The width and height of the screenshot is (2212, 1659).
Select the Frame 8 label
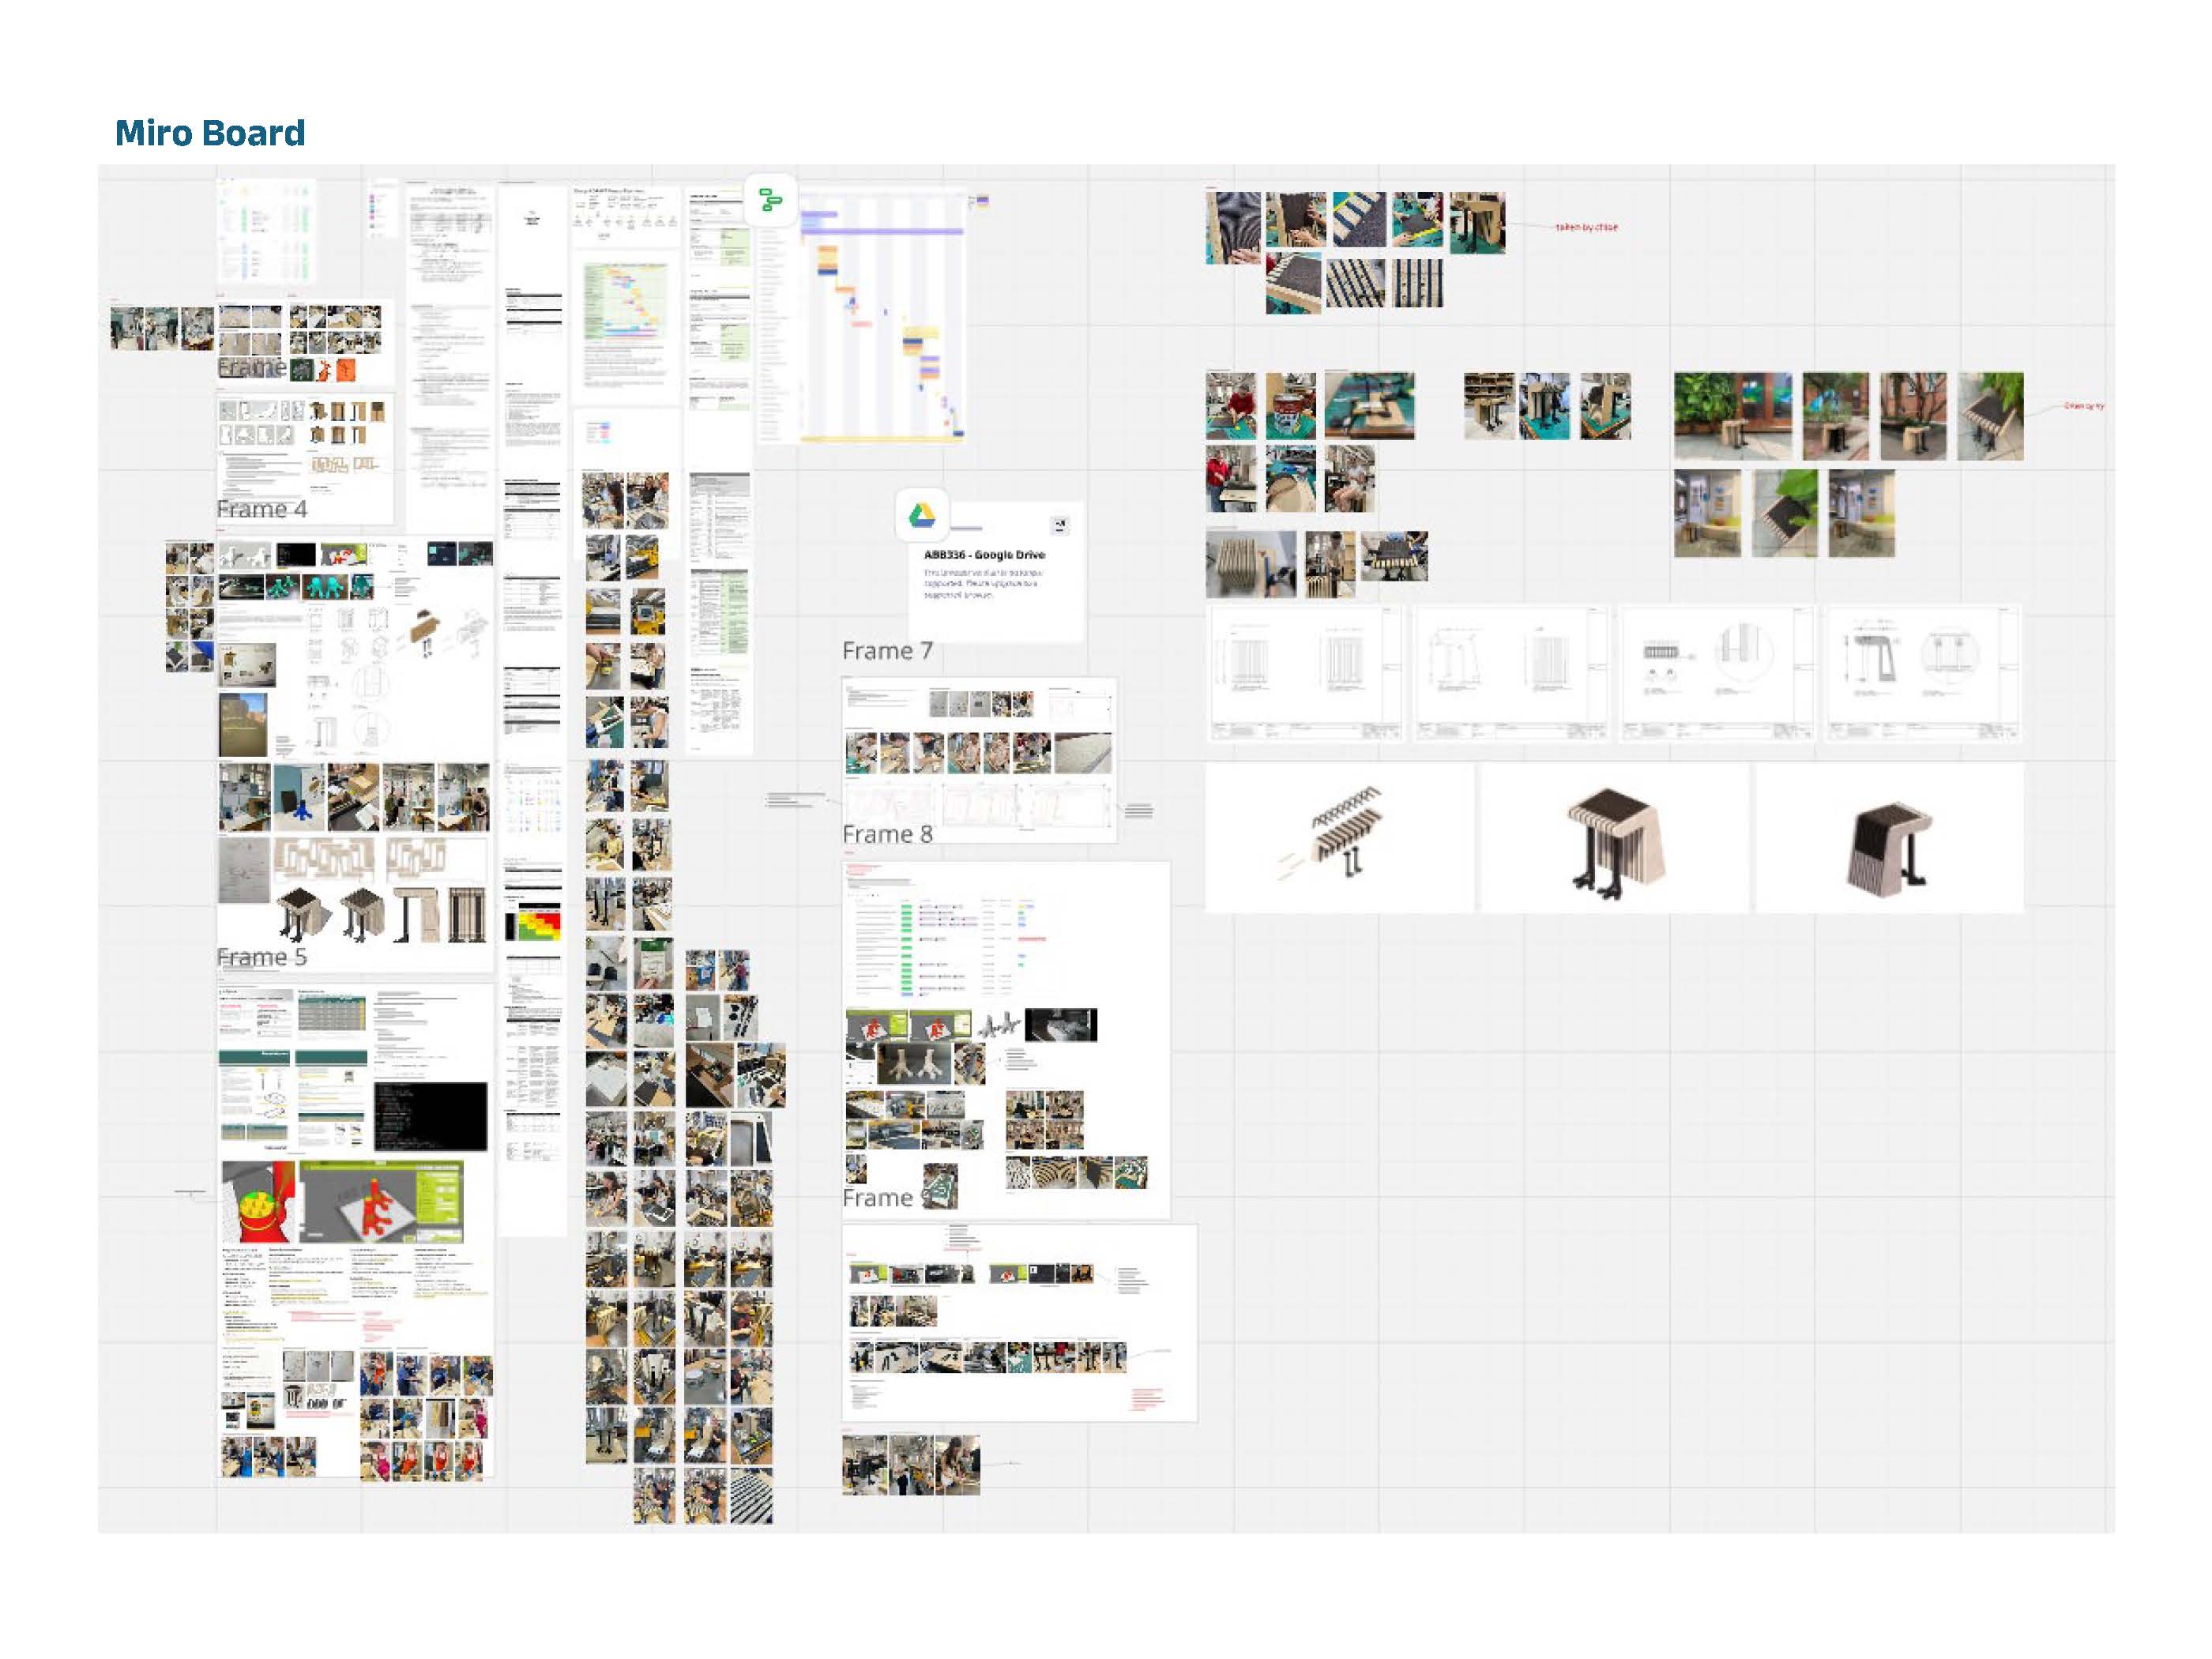coord(887,835)
